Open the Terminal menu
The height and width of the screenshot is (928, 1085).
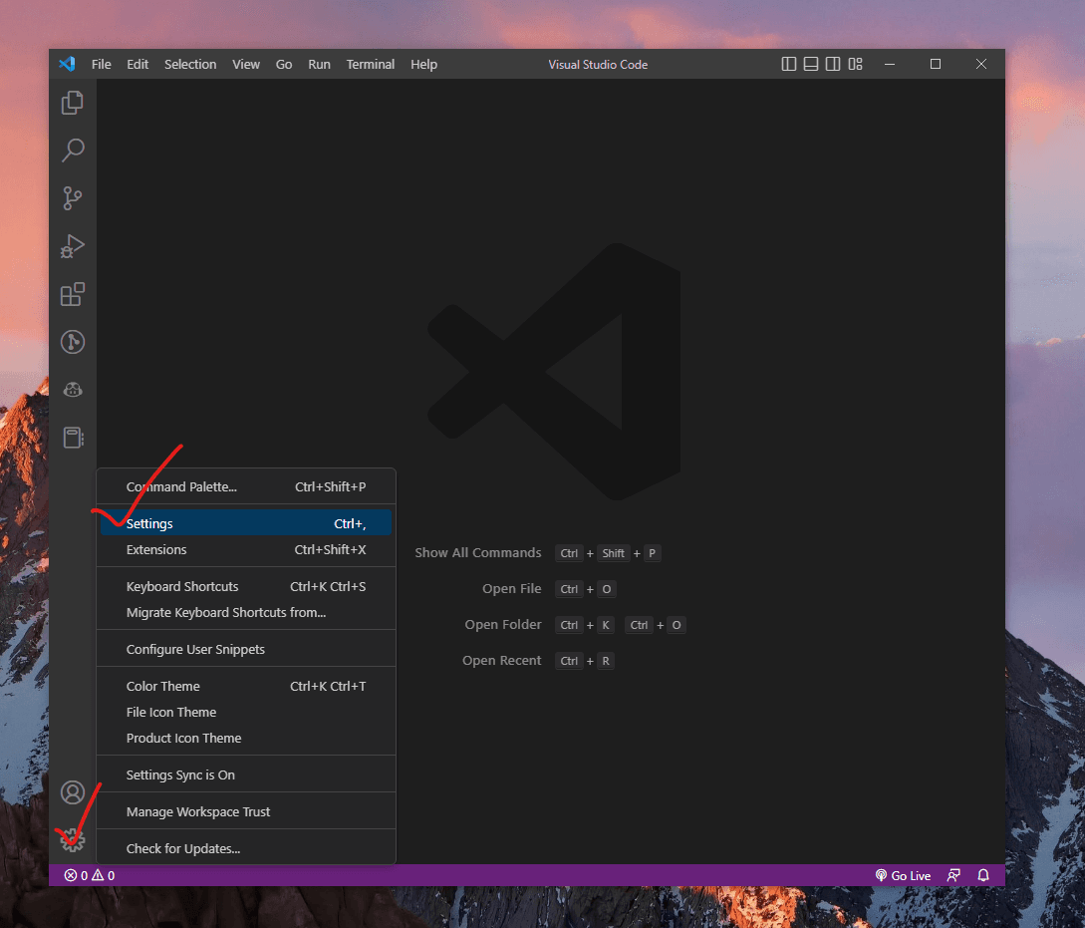click(x=371, y=65)
